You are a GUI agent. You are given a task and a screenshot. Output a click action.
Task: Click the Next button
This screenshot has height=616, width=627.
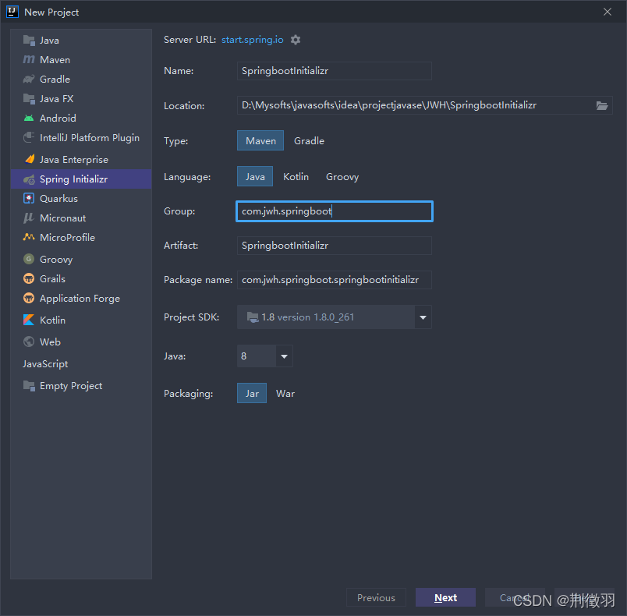(445, 598)
